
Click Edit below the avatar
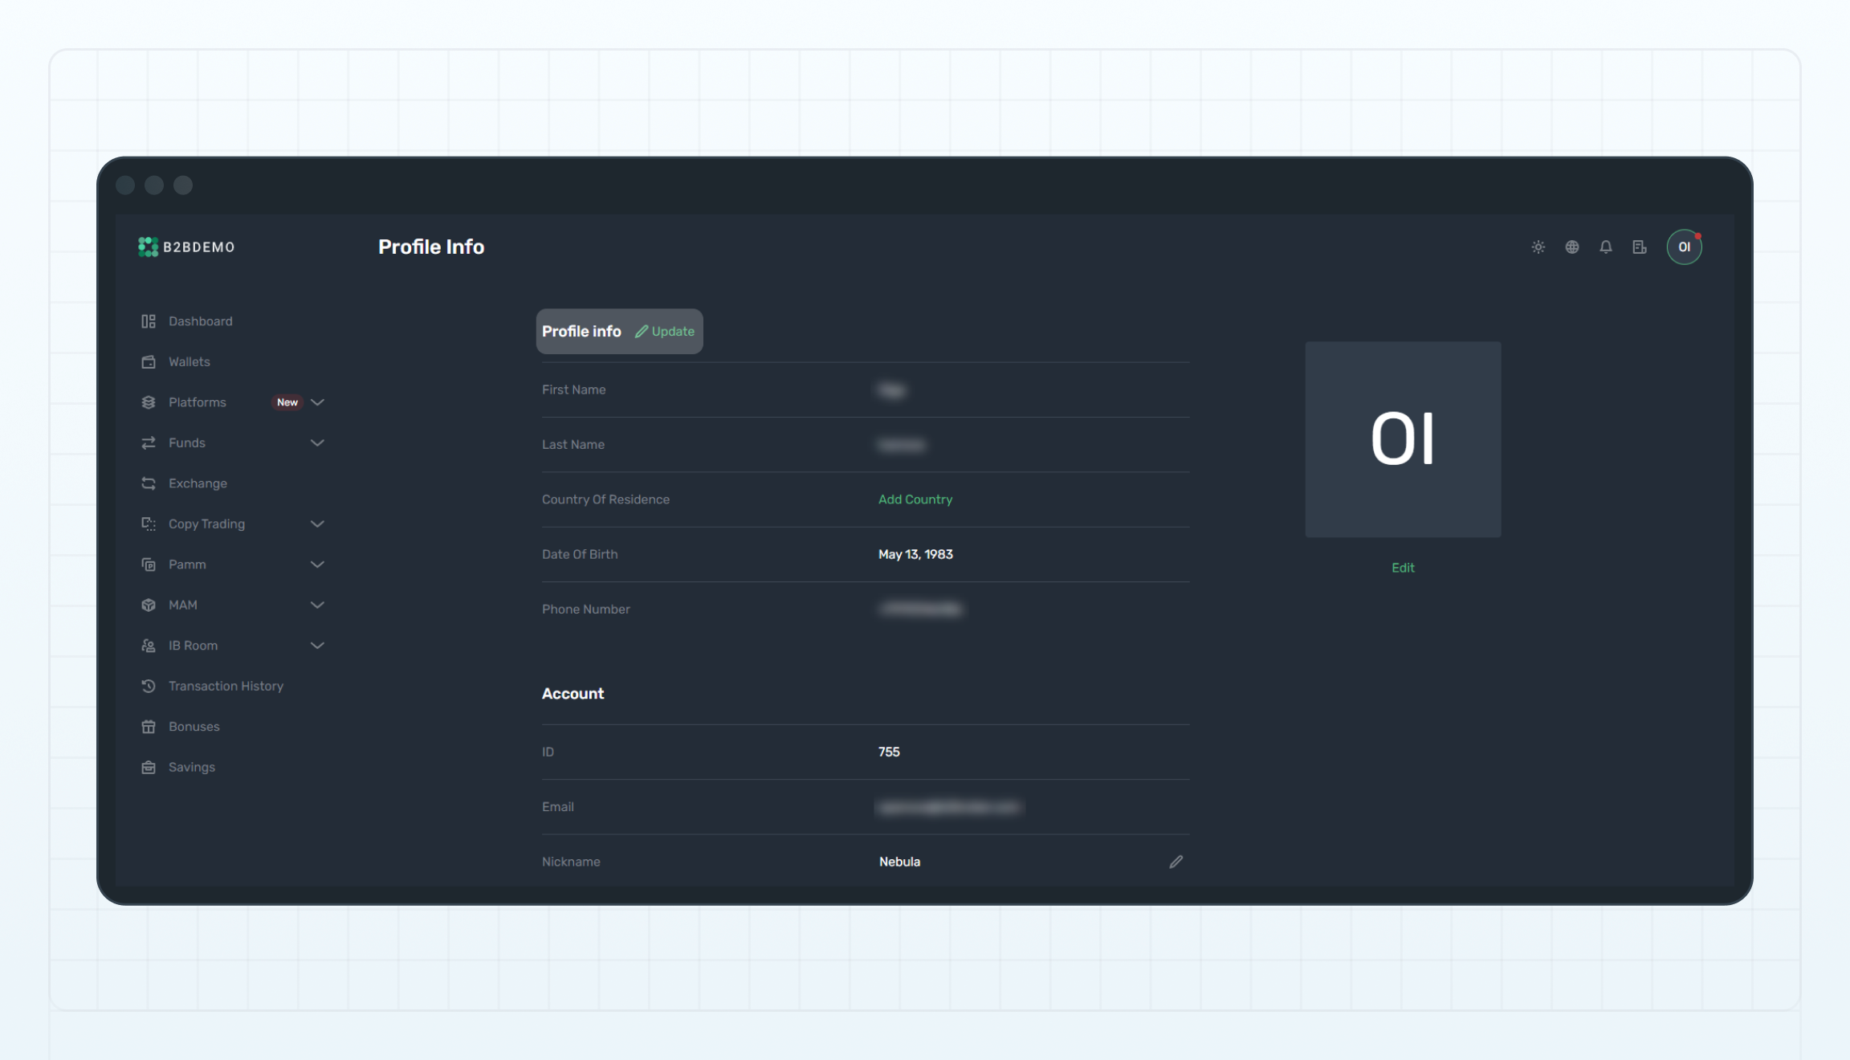(1402, 567)
